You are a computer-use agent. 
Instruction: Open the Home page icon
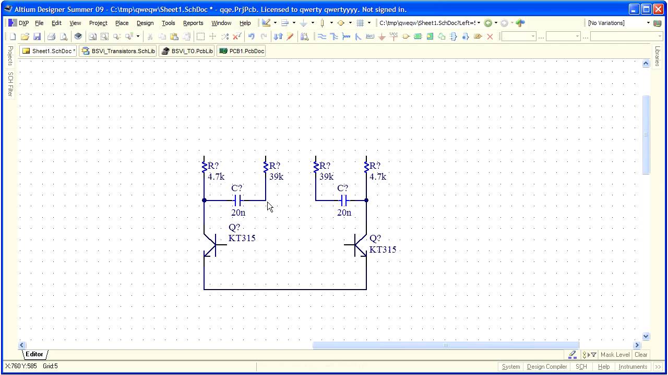click(520, 23)
